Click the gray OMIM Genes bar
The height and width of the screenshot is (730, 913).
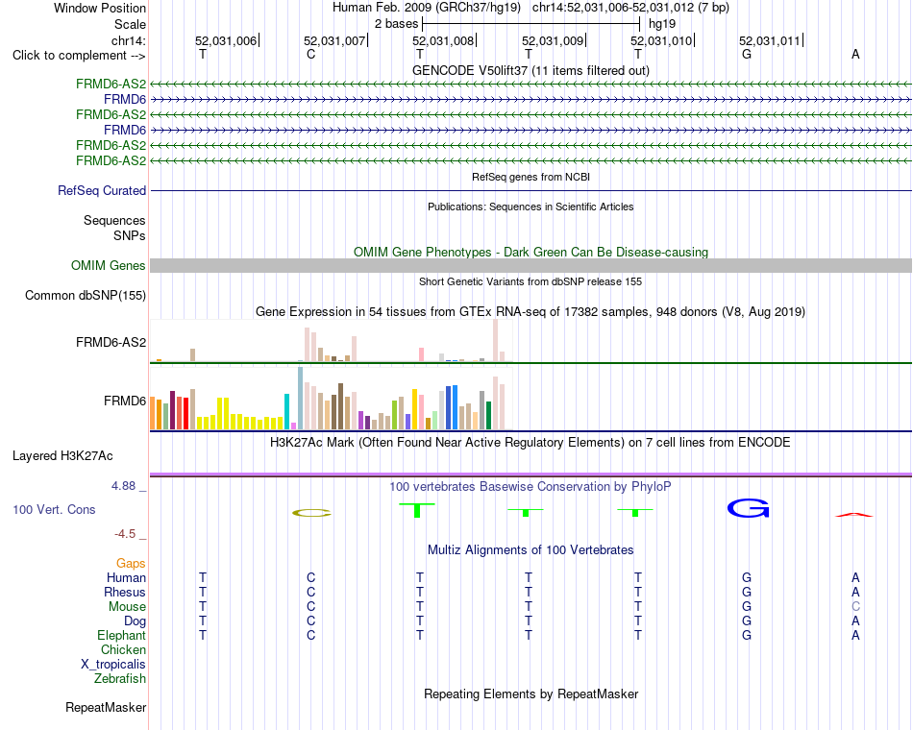pos(531,265)
